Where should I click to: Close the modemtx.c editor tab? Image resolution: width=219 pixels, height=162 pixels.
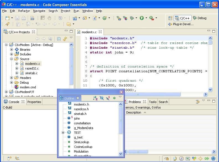click(x=100, y=32)
